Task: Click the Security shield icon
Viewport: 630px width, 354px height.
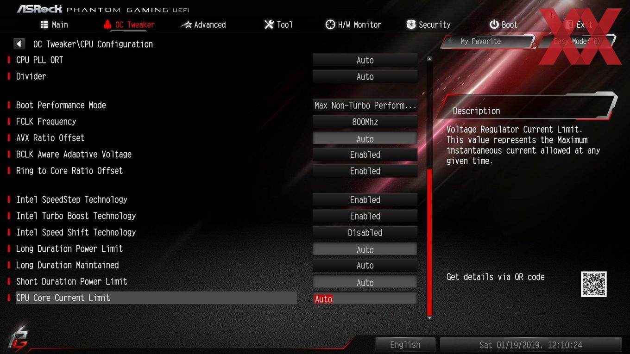Action: tap(411, 25)
